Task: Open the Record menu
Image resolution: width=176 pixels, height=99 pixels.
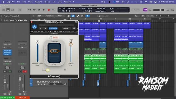Action: (x=47, y=2)
